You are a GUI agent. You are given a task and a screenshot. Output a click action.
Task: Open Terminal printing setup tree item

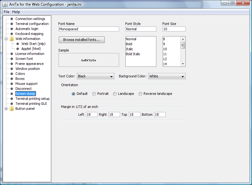(33, 99)
